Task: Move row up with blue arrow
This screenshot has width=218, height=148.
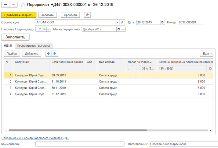Action: [48, 54]
